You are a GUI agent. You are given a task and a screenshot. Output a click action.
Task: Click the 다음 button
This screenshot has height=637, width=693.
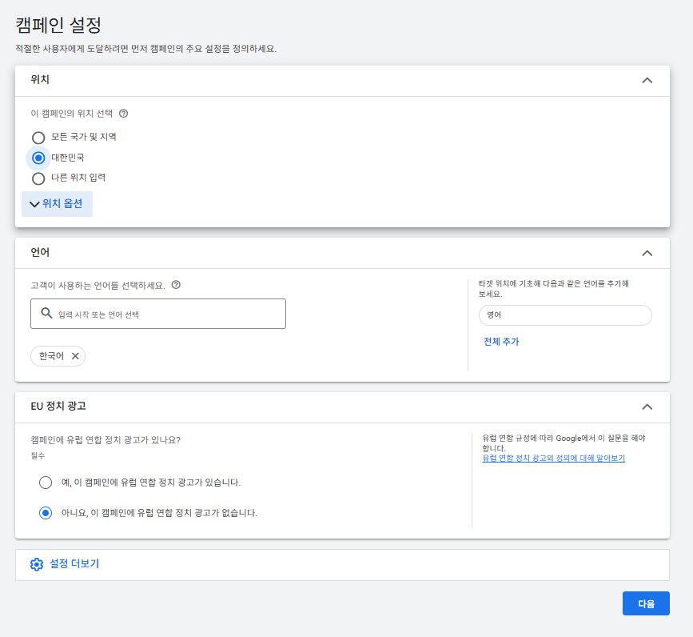click(x=645, y=603)
